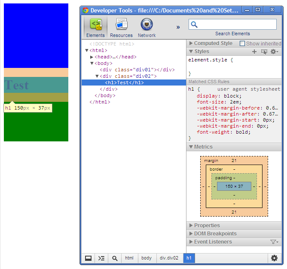Click the display: block property
This screenshot has height=269, width=287.
pos(219,96)
